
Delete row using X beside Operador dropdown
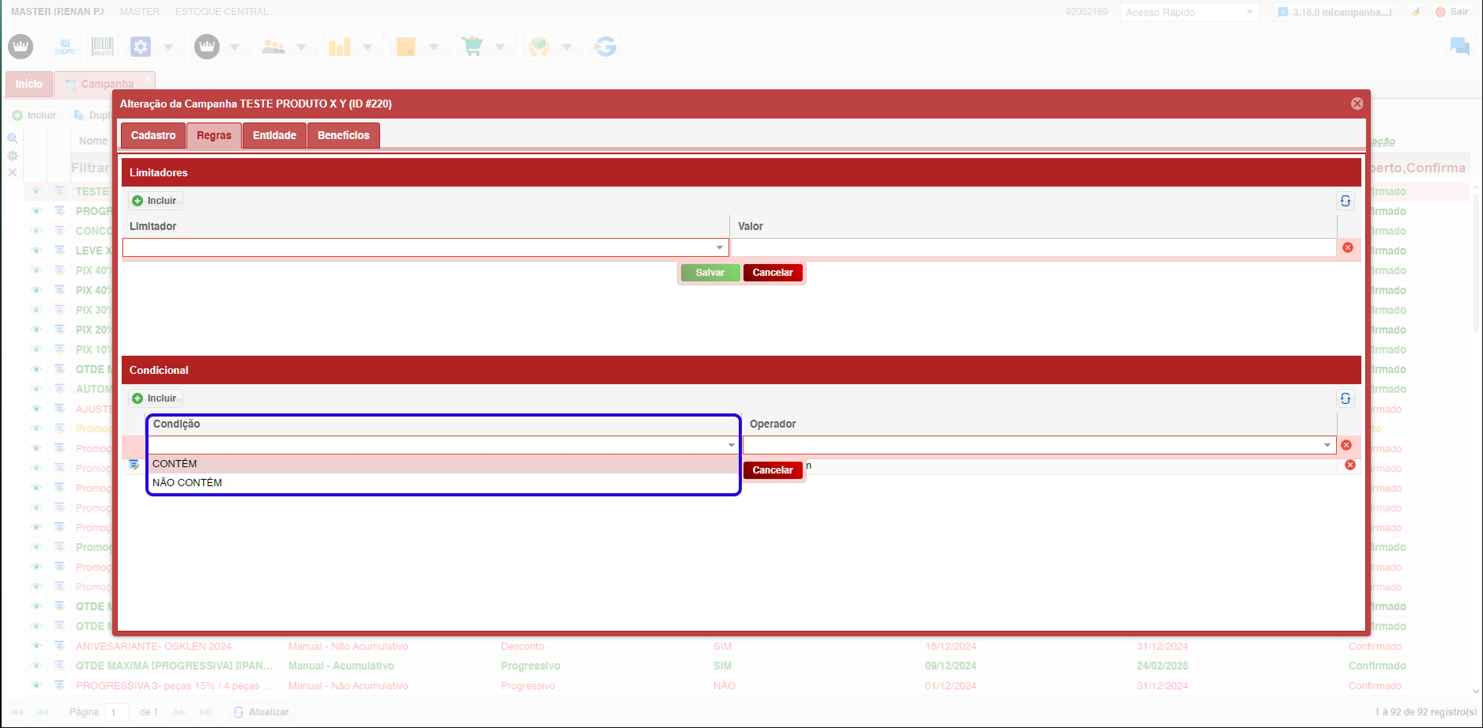tap(1346, 445)
